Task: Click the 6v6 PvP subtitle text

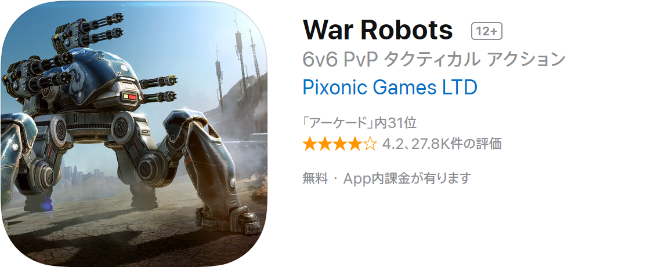Action: click(341, 60)
